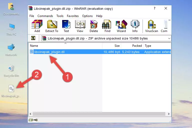Click the Delete toolbar icon

(x=94, y=26)
